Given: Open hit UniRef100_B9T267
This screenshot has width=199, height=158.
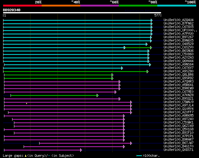Looking at the screenshot, I should tap(178, 37).
